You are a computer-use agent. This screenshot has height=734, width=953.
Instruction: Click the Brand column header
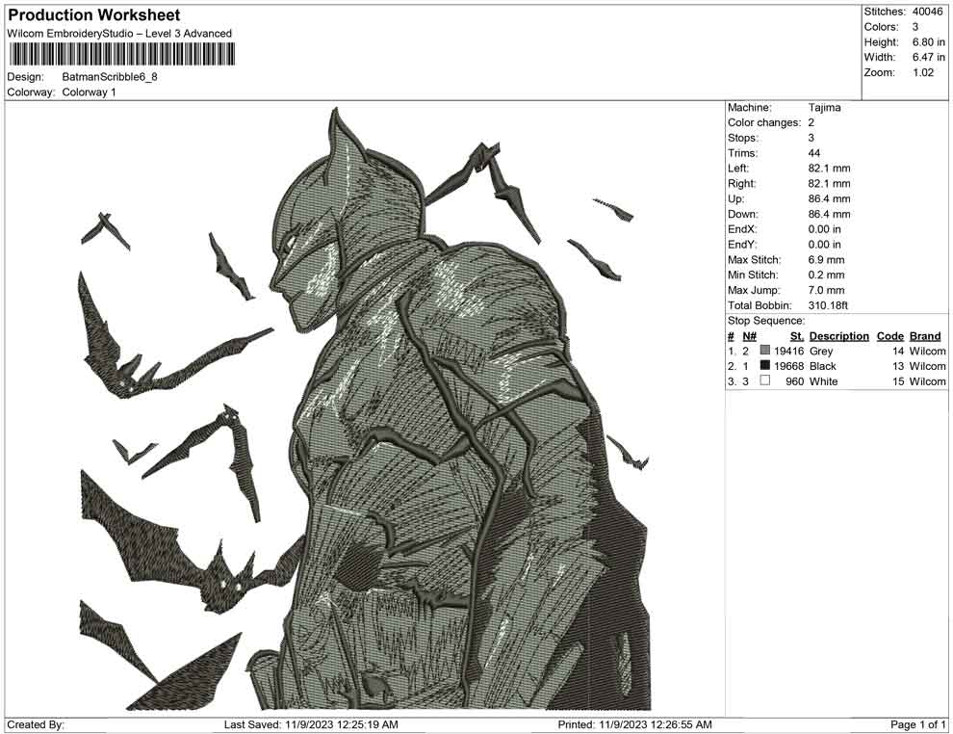click(925, 336)
